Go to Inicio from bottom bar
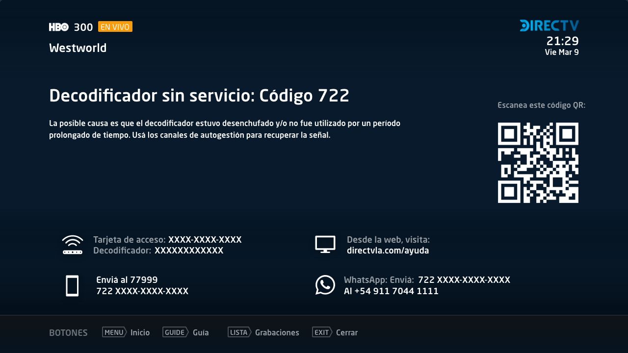 (140, 332)
